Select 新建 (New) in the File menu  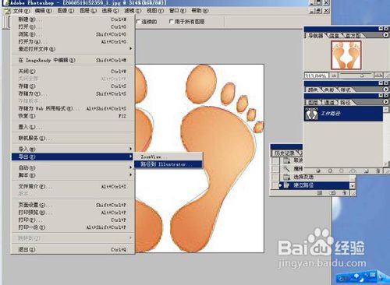[x=73, y=19]
